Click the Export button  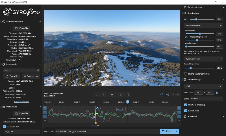pyautogui.click(x=167, y=131)
